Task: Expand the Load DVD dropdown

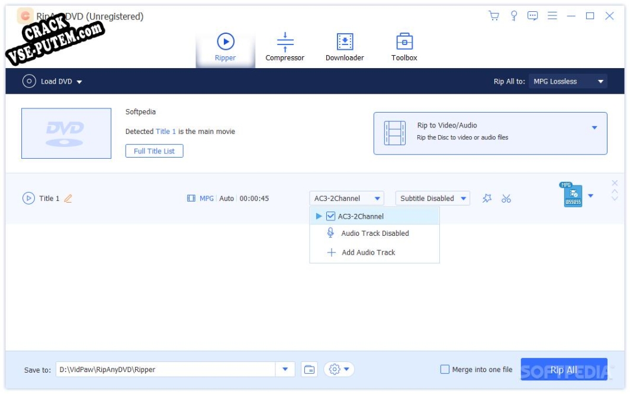Action: pos(79,82)
